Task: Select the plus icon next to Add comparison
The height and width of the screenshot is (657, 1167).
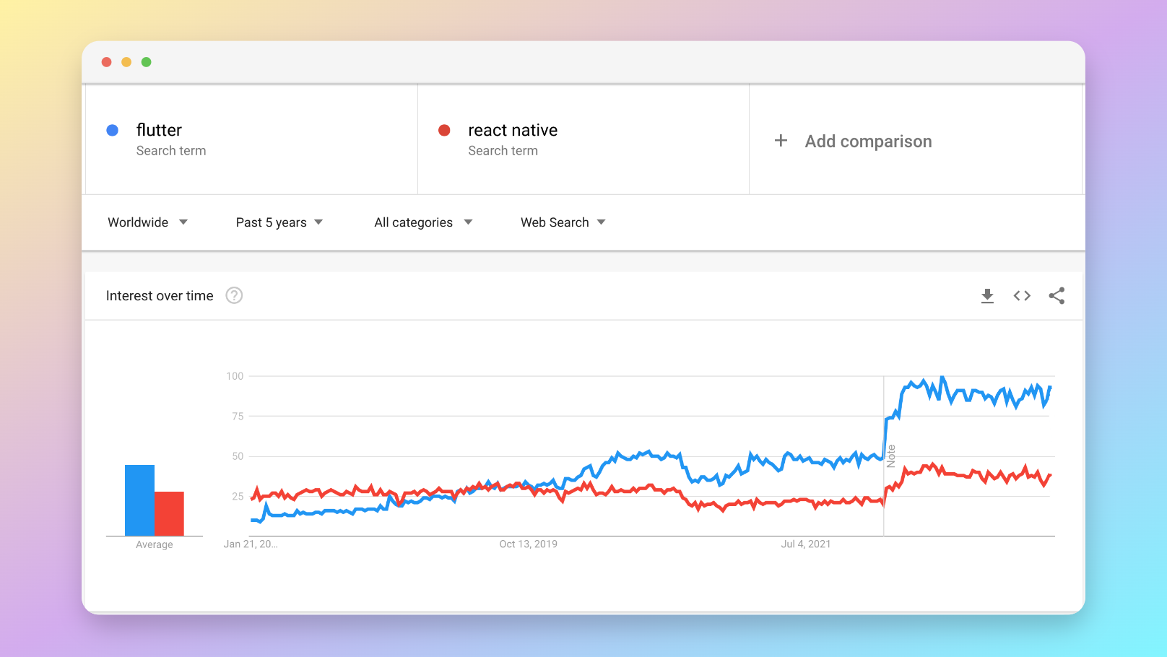Action: [x=781, y=141]
